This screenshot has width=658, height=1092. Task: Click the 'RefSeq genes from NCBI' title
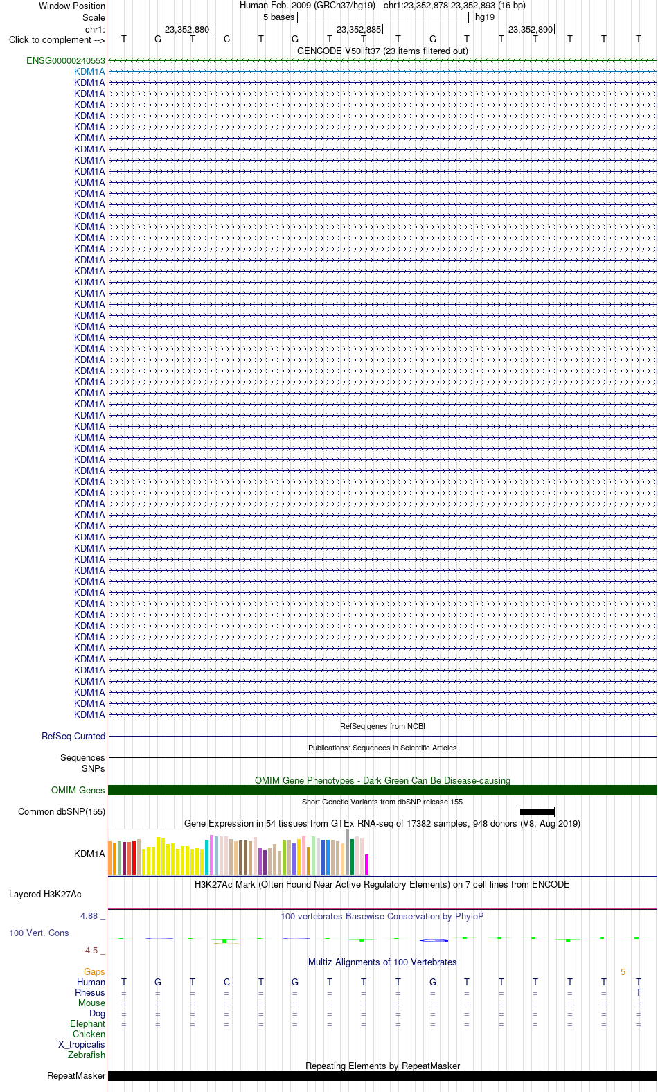pos(382,727)
